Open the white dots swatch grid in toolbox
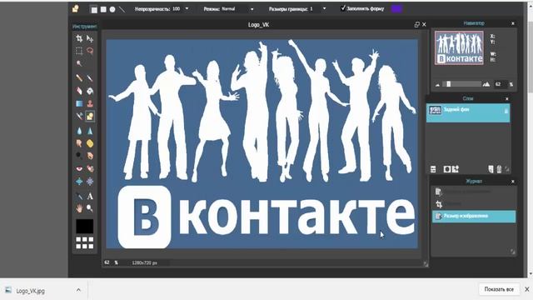The width and height of the screenshot is (533, 300). click(x=84, y=242)
